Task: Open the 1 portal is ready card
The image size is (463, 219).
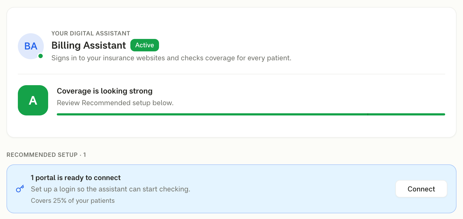Action: point(231,189)
